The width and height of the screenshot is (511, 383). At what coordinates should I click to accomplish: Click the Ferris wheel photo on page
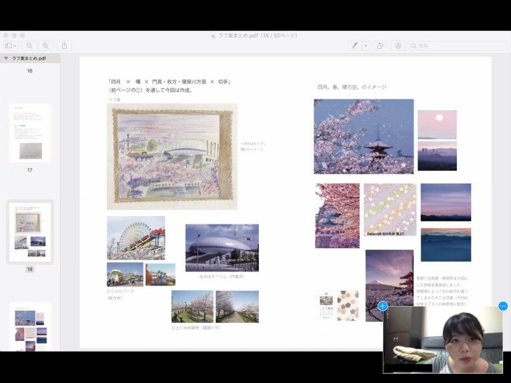click(135, 238)
